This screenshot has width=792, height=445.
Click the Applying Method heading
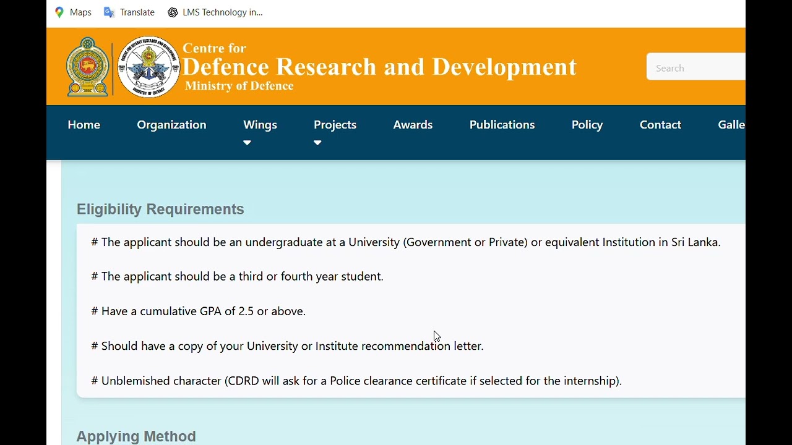click(136, 436)
